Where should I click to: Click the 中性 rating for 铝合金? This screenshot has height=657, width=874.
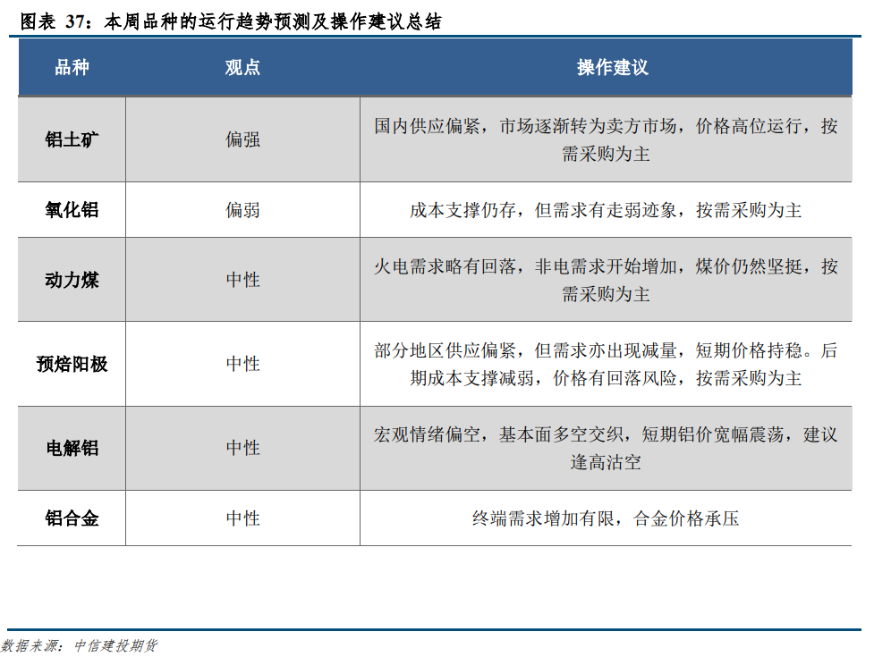[x=242, y=517]
